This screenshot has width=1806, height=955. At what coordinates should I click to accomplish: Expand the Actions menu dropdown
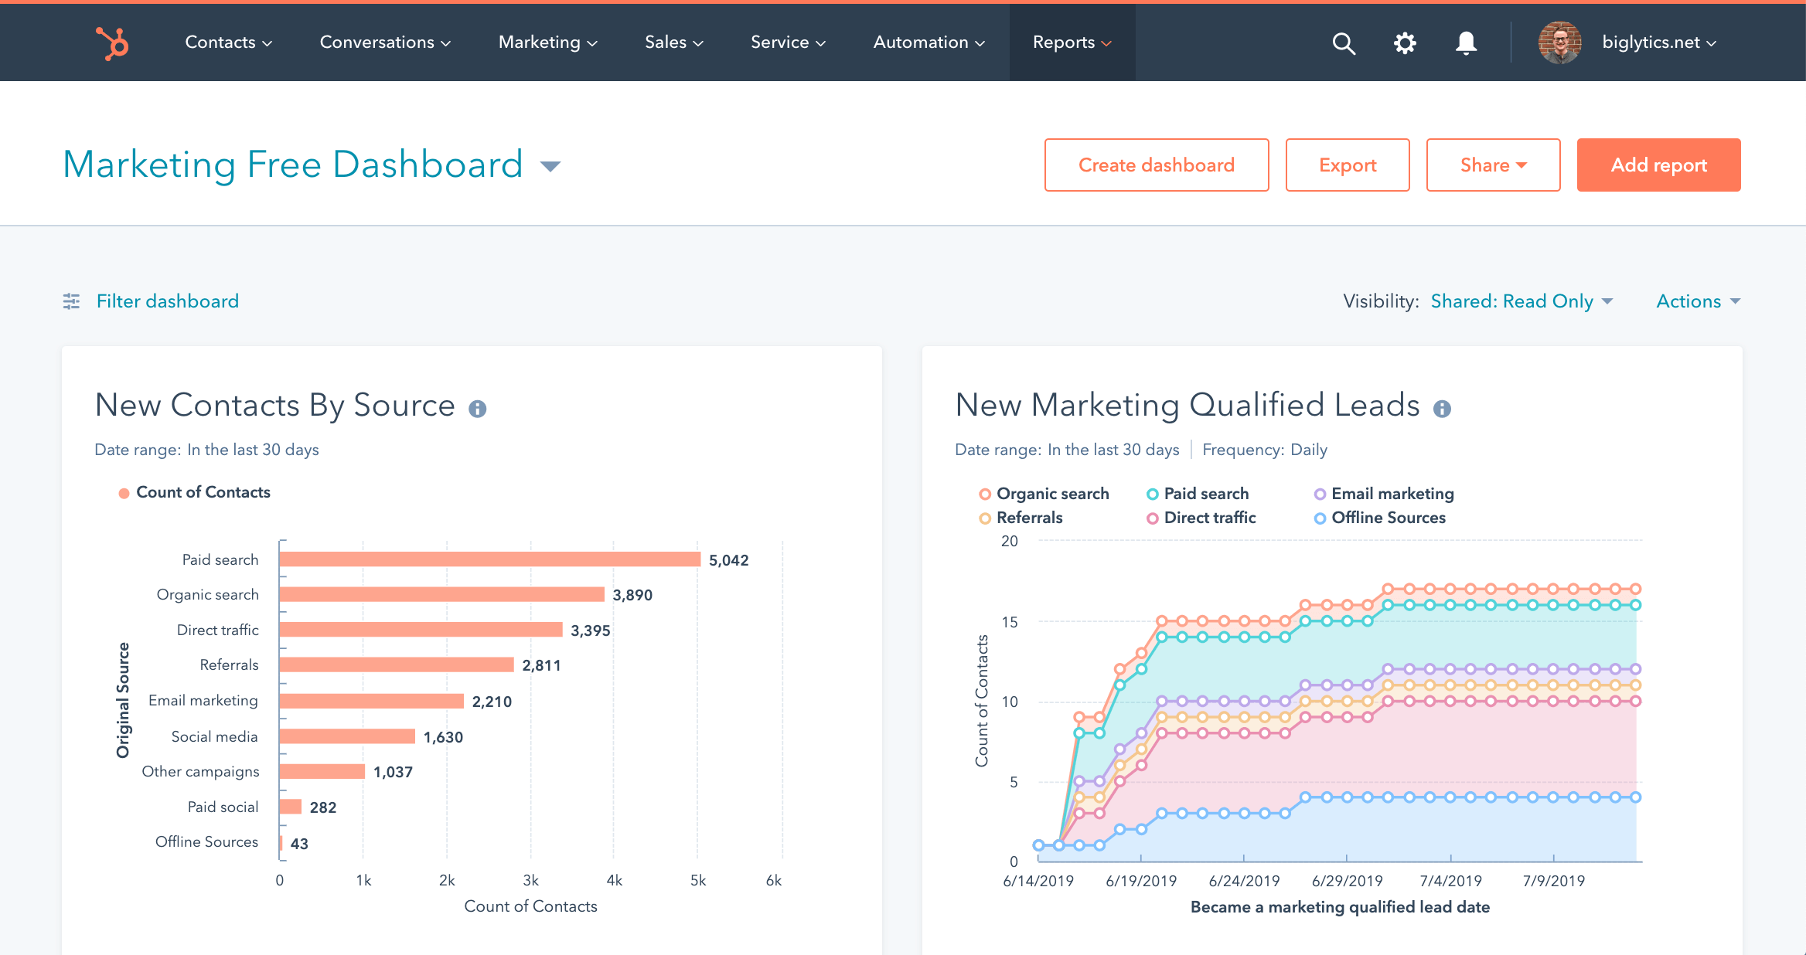coord(1699,301)
